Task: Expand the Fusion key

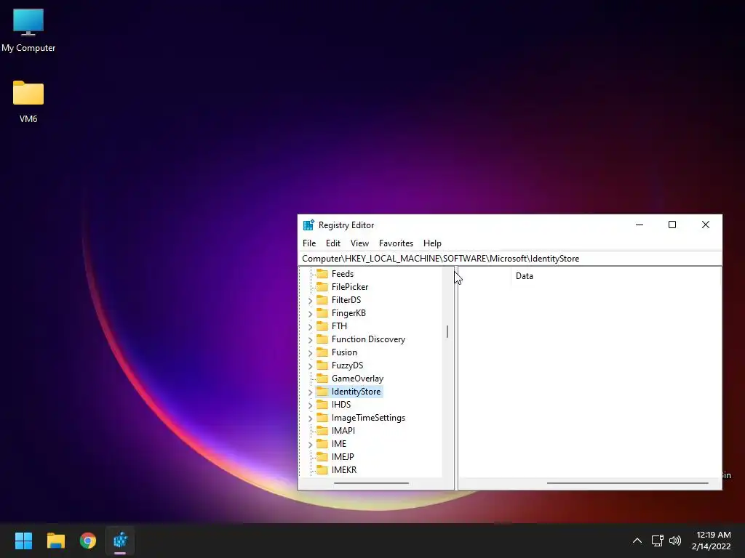Action: (310, 352)
